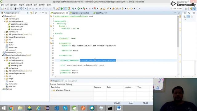This screenshot has height=111, width=197.
Task: Expand the Servers tree node
Action: click(x=2, y=89)
